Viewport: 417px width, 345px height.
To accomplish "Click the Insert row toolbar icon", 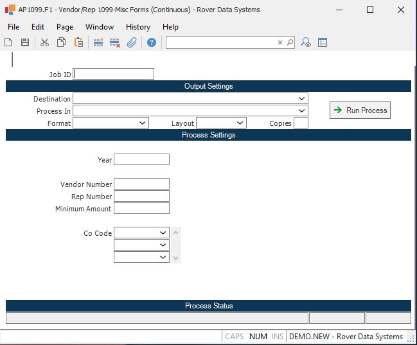I will pos(98,42).
